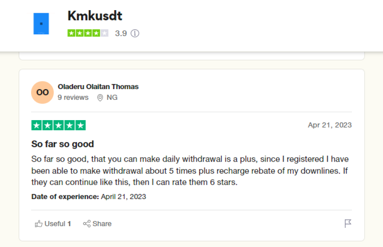Open the So far so good review title
Screen dimensions: 383x247
[x=63, y=144]
